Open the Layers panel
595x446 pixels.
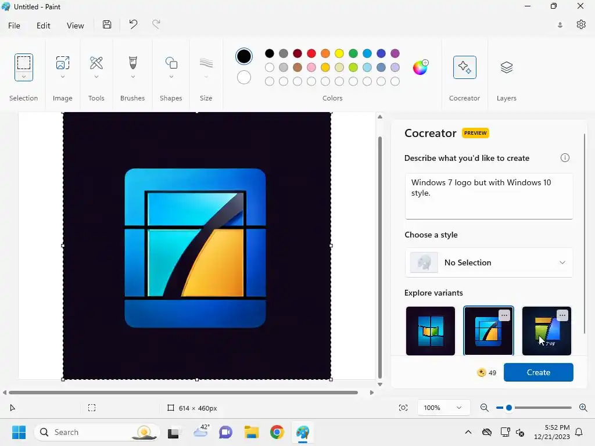pos(507,67)
